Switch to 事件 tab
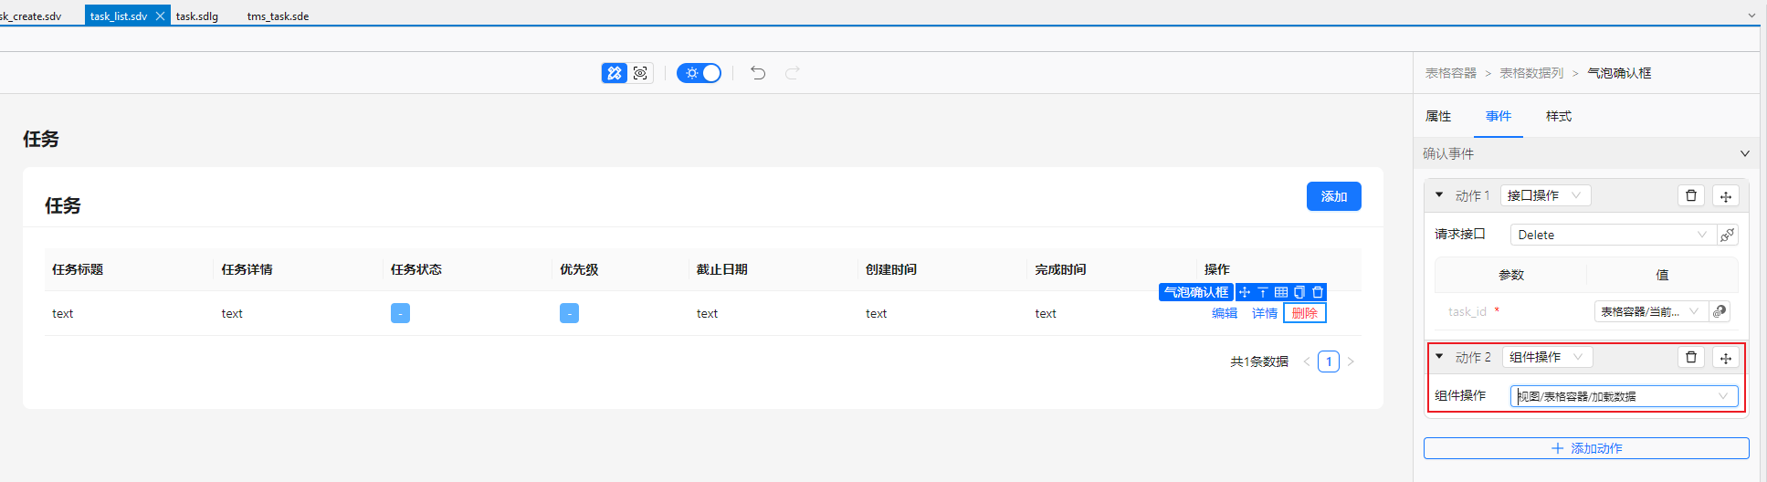The width and height of the screenshot is (1767, 482). [x=1499, y=116]
